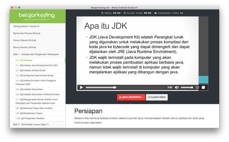Viewport: 229px width, 142px height.
Task: Open Forum Diskusi (Online)
Action: 38,40
